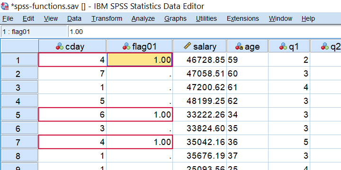Click the nominal icon of flag01 column
This screenshot has width=341, height=170.
pyautogui.click(x=126, y=46)
